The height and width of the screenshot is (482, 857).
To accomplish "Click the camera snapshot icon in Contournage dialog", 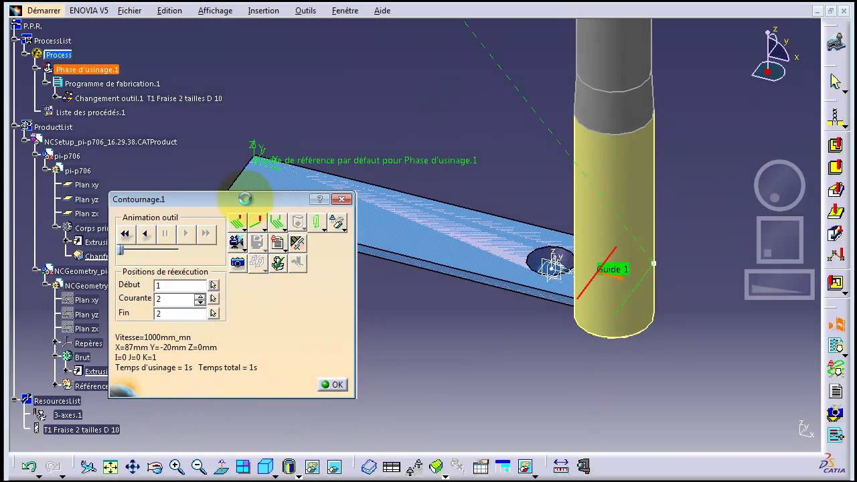I will coord(237,262).
